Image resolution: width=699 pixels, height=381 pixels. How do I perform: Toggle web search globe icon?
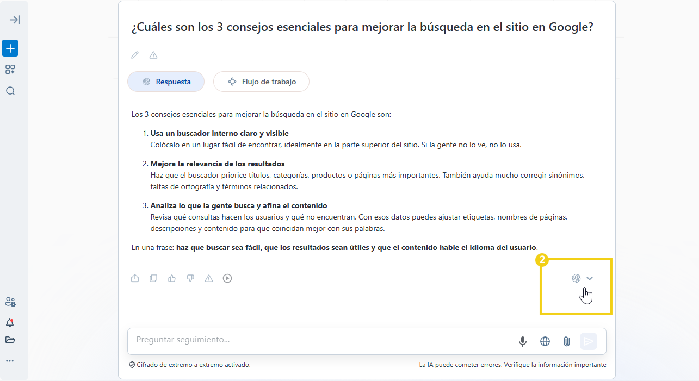tap(545, 341)
